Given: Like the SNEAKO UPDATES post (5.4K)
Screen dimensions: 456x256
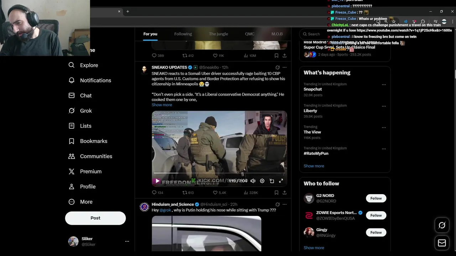Looking at the screenshot, I should coord(219,192).
